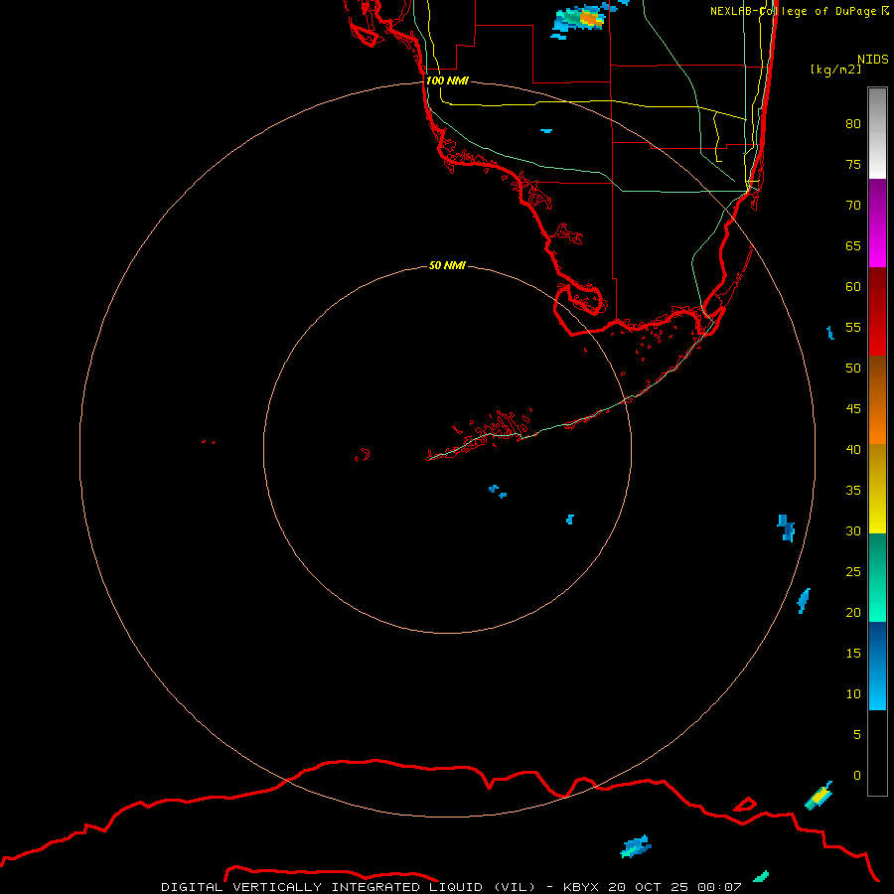
Task: Click the 45 value on the color scale
Action: tap(853, 409)
